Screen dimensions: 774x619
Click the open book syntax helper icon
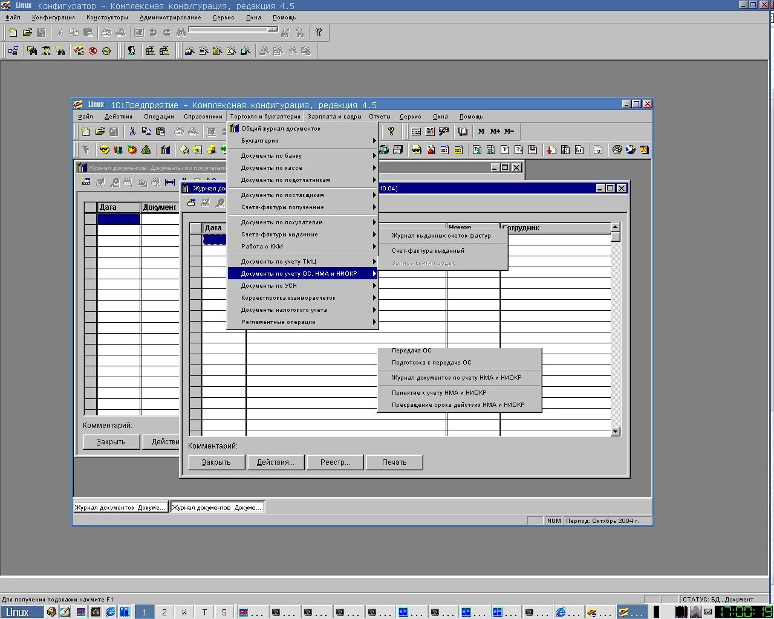463,131
